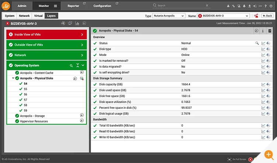
Task: Switch to the Network tab
Action: (x=24, y=16)
